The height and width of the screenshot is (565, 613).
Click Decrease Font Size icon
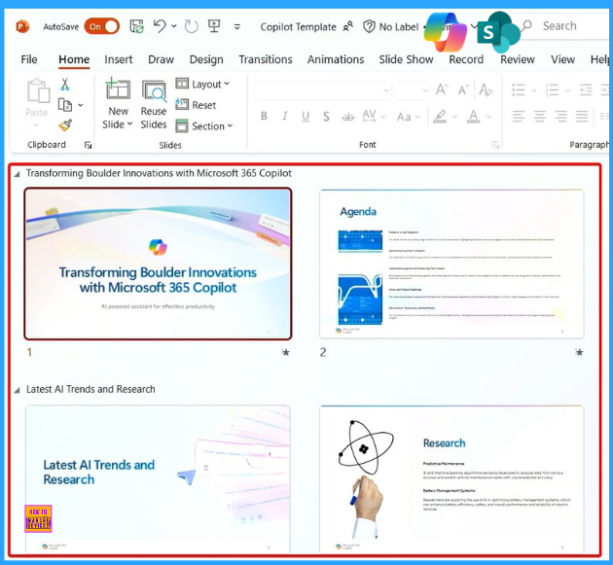tap(463, 90)
